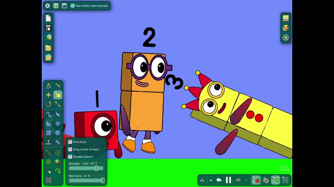Select the Knife cutting tool
The width and height of the screenshot is (334, 187).
point(58,86)
